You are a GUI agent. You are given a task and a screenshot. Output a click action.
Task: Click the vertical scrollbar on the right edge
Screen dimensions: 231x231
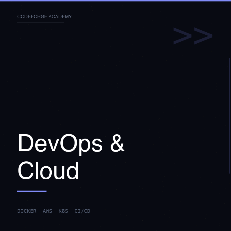[x=230, y=115]
